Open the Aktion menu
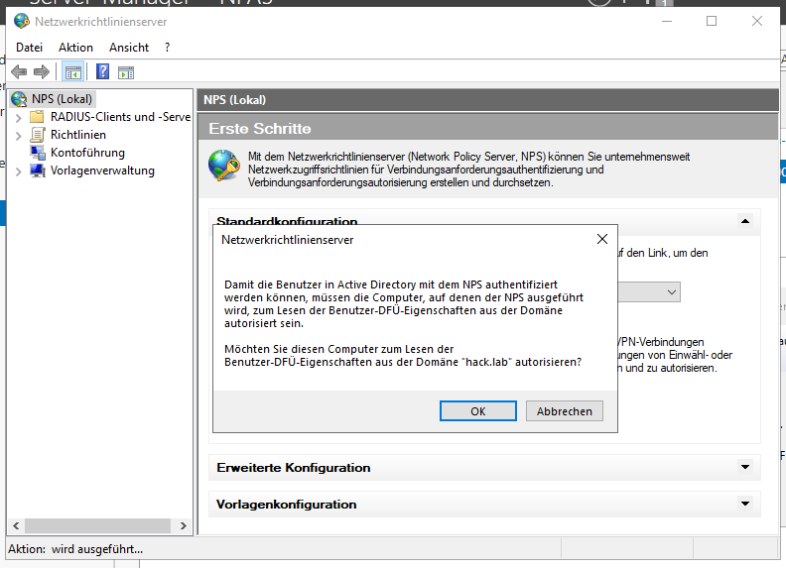 point(75,48)
